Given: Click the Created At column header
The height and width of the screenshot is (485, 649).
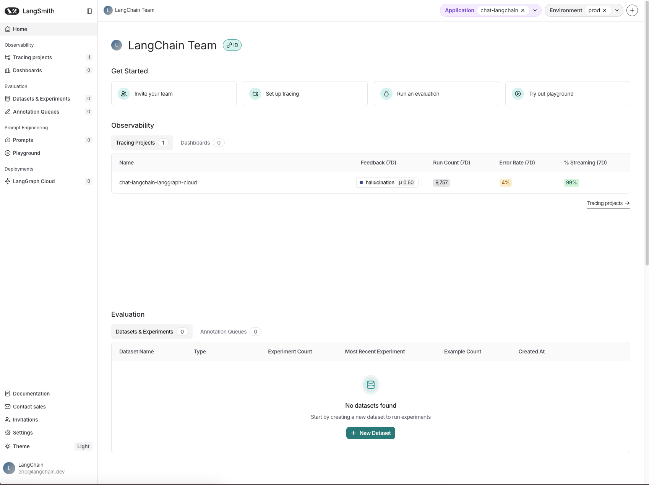Looking at the screenshot, I should [x=532, y=352].
